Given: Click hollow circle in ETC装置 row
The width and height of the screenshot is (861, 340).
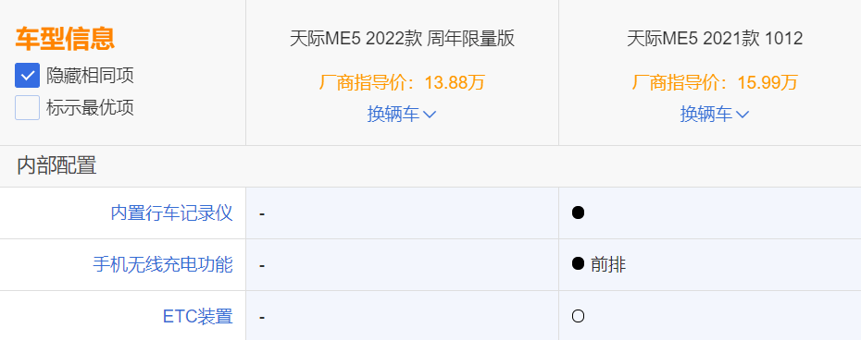Looking at the screenshot, I should click(x=578, y=316).
